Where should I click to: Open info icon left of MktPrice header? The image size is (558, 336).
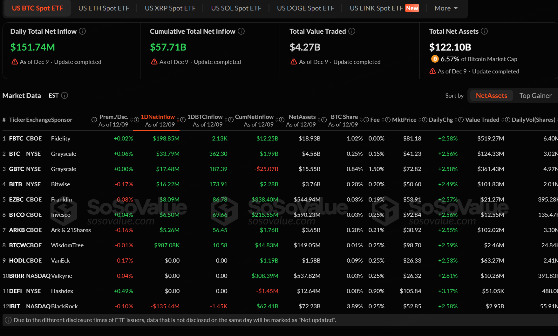point(388,120)
